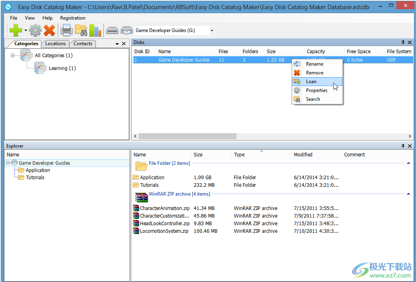Collapse the WinRAR ZIP archive [4 items] group
The image size is (416, 282).
point(408,194)
